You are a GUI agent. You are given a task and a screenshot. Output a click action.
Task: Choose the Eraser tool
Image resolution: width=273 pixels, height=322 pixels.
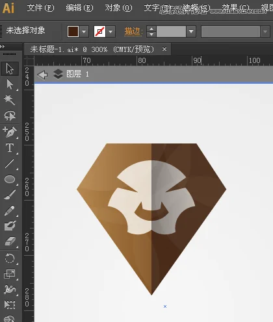pos(10,241)
